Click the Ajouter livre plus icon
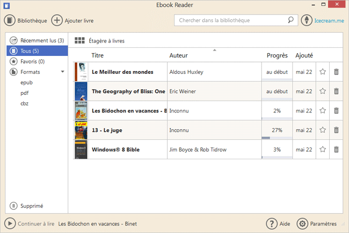This screenshot has width=349, height=233. click(x=56, y=20)
